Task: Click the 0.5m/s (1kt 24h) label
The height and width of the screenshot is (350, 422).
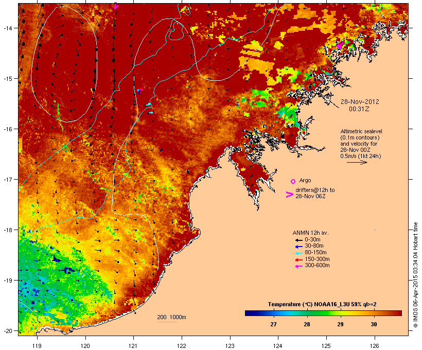Action: 361,156
